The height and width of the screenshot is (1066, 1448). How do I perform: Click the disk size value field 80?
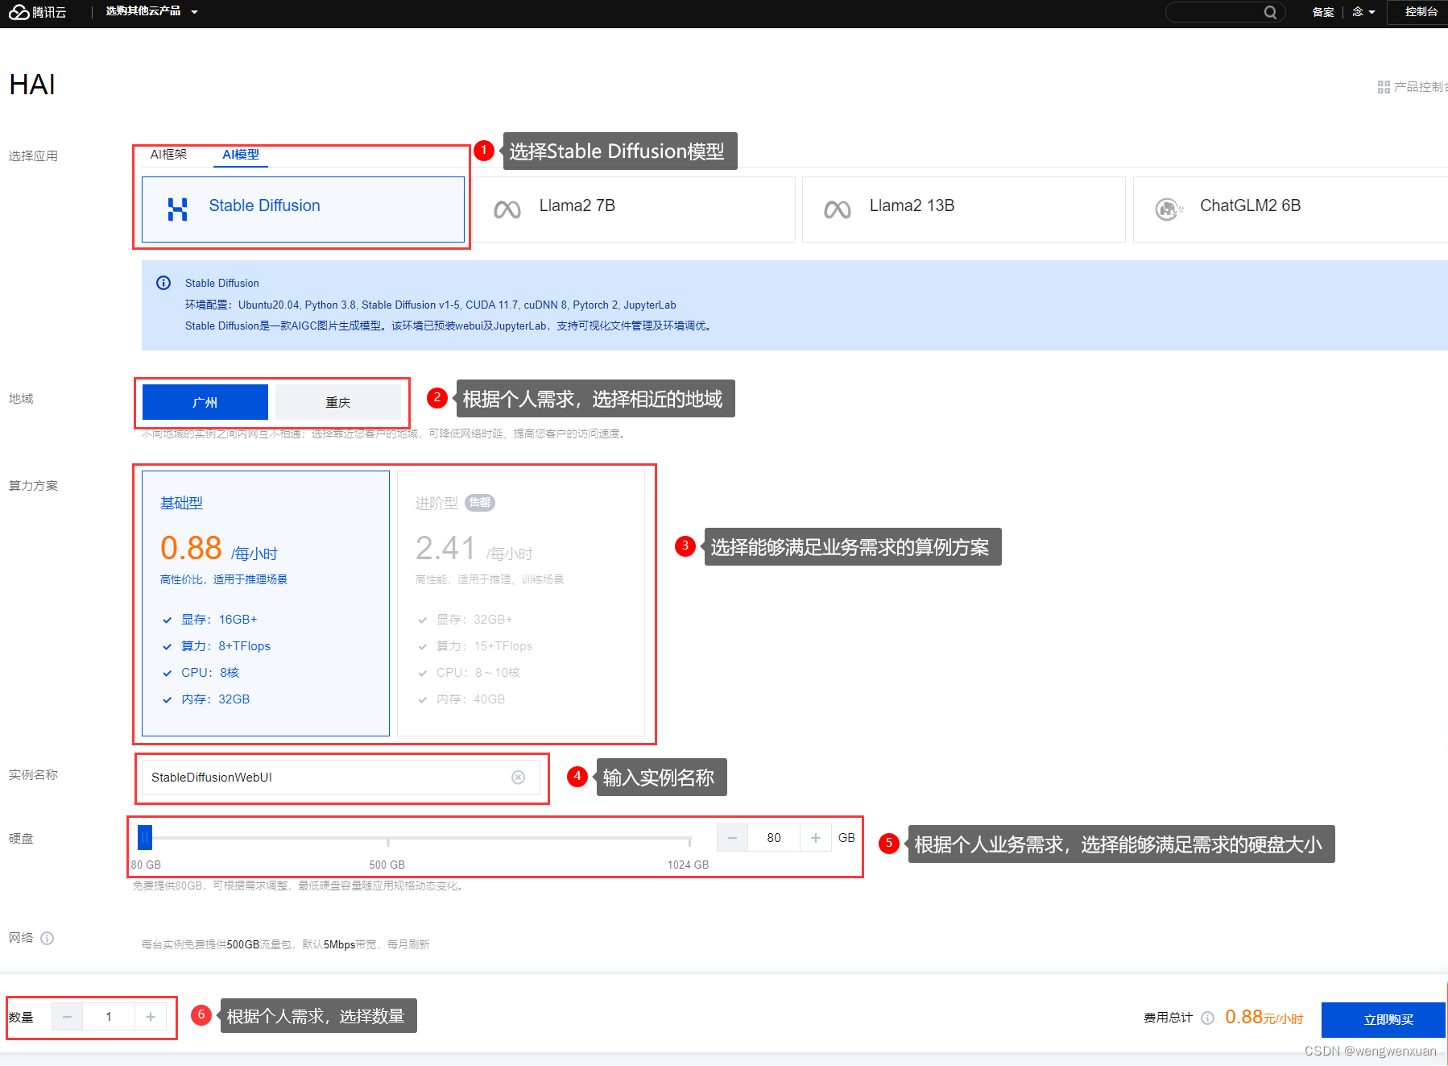(x=774, y=838)
